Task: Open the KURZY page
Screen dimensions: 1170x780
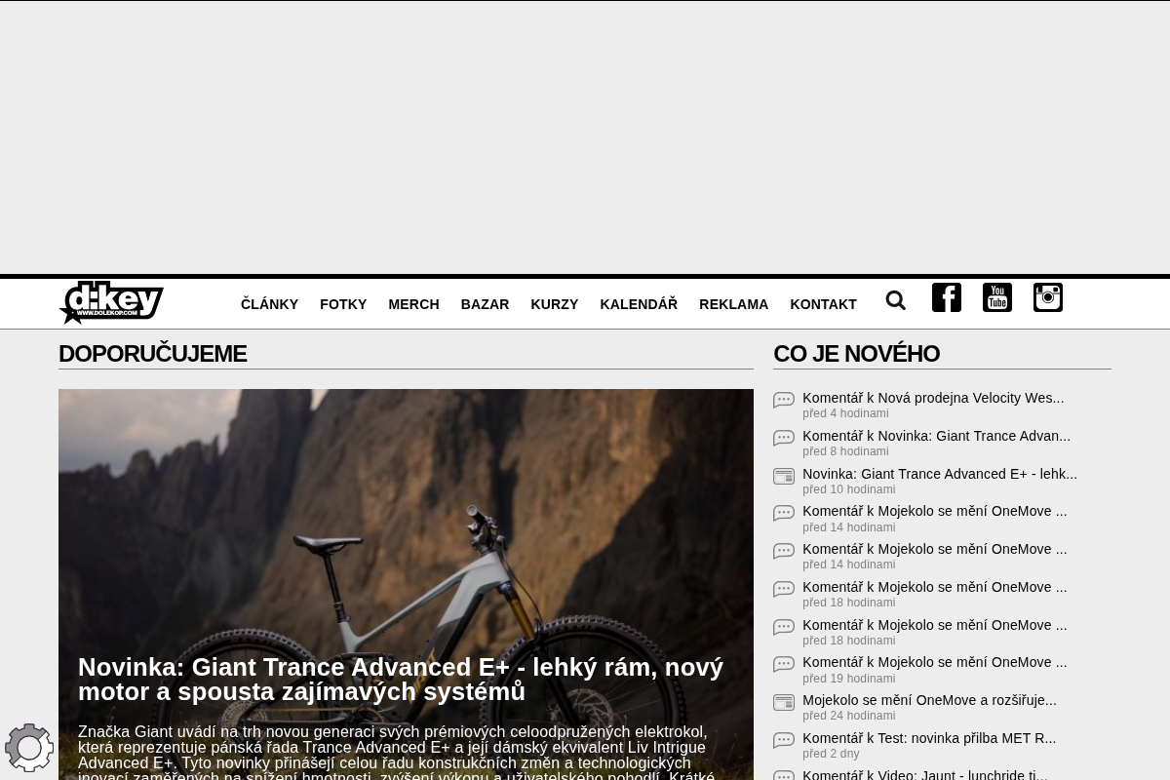Action: pyautogui.click(x=555, y=304)
